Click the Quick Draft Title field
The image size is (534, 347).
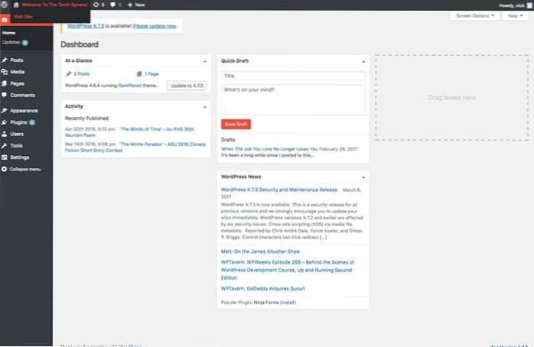point(293,76)
